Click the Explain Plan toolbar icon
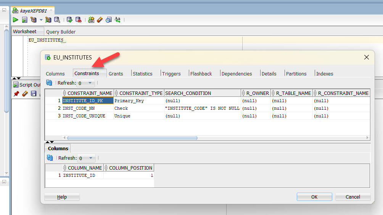 (x=34, y=20)
